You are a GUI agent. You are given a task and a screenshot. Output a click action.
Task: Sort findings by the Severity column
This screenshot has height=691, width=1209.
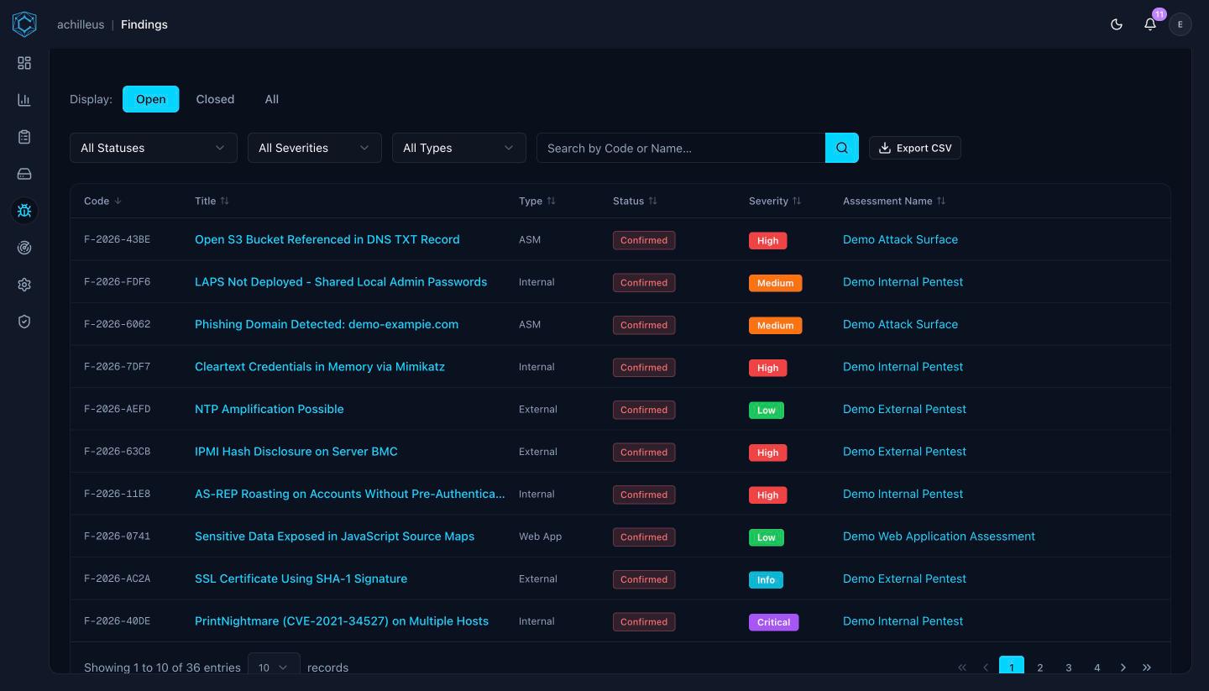(x=775, y=201)
